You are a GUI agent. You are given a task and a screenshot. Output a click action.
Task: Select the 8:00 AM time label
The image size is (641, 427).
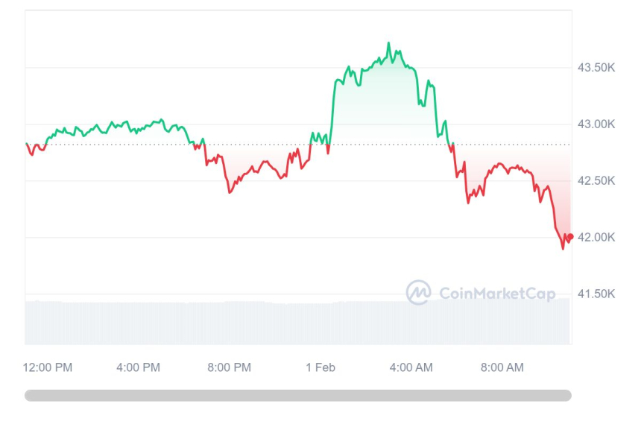502,367
